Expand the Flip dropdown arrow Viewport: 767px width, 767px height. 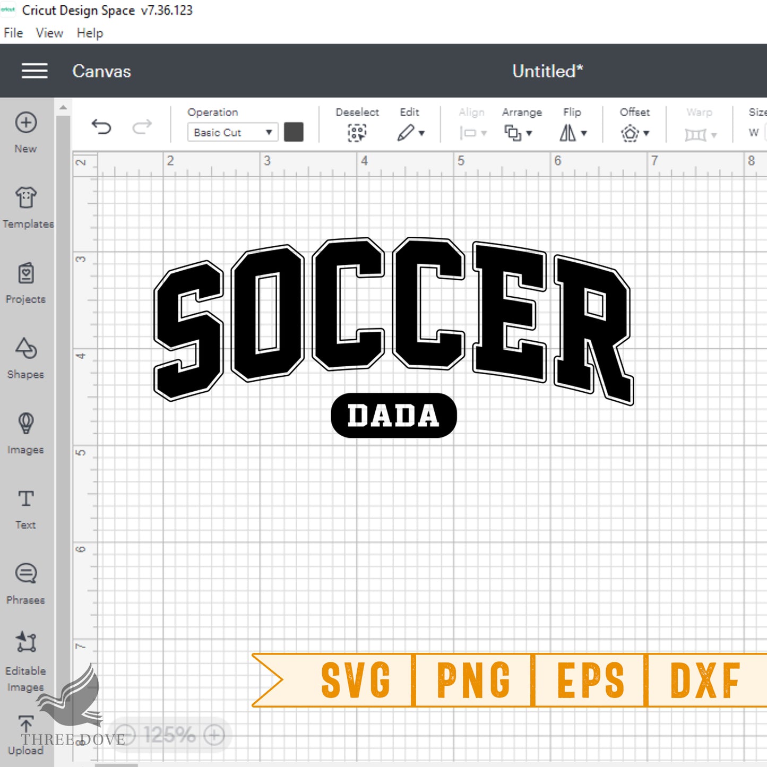(584, 133)
